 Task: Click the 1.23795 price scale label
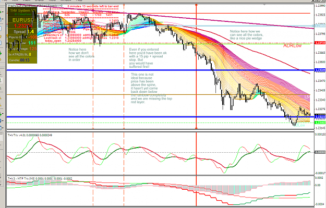[320, 34]
